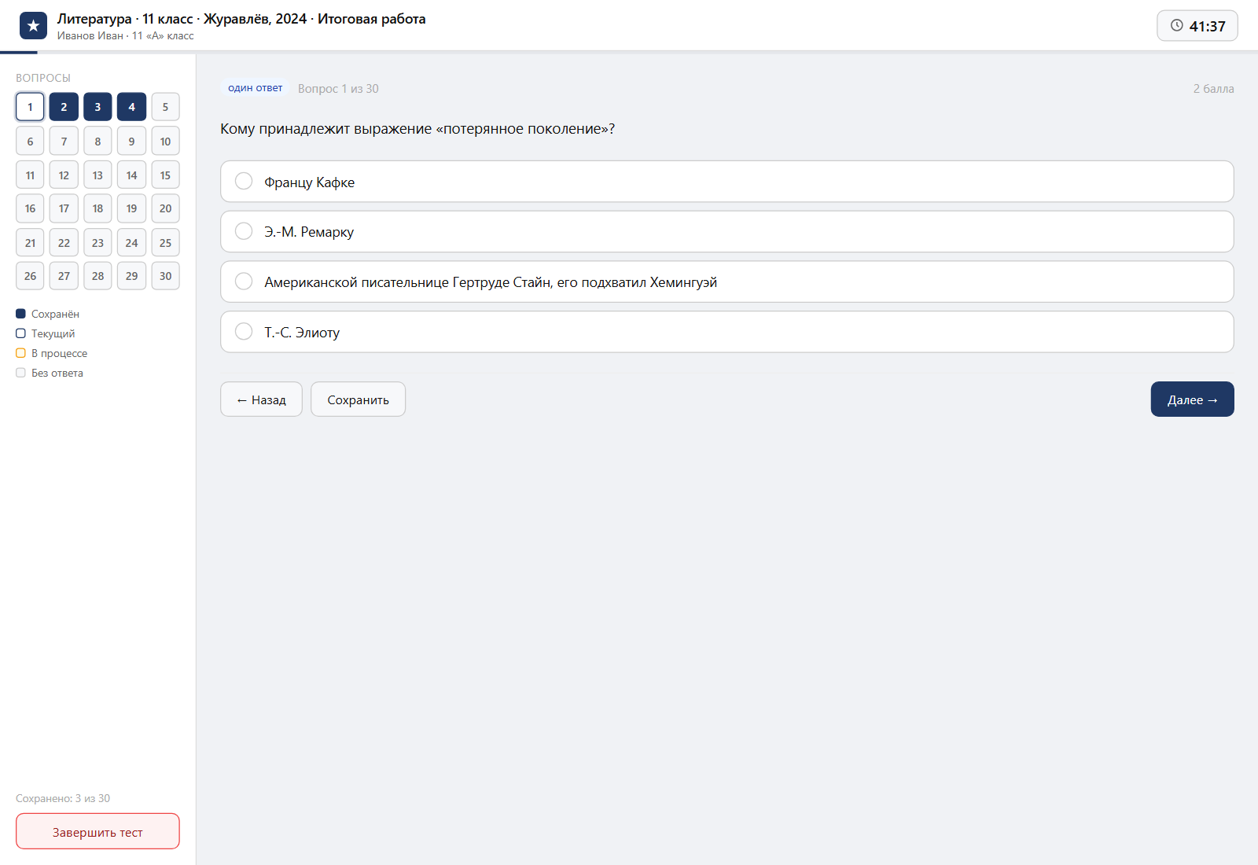The image size is (1258, 865).
Task: Finish the test with Завершить тест
Action: click(97, 831)
